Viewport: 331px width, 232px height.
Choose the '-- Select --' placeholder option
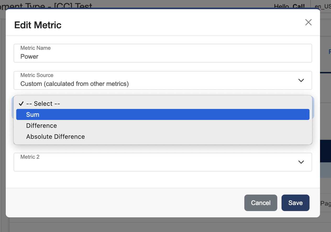pyautogui.click(x=43, y=104)
